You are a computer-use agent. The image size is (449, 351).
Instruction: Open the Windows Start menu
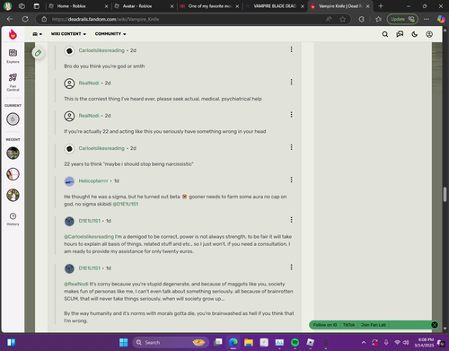[123, 342]
